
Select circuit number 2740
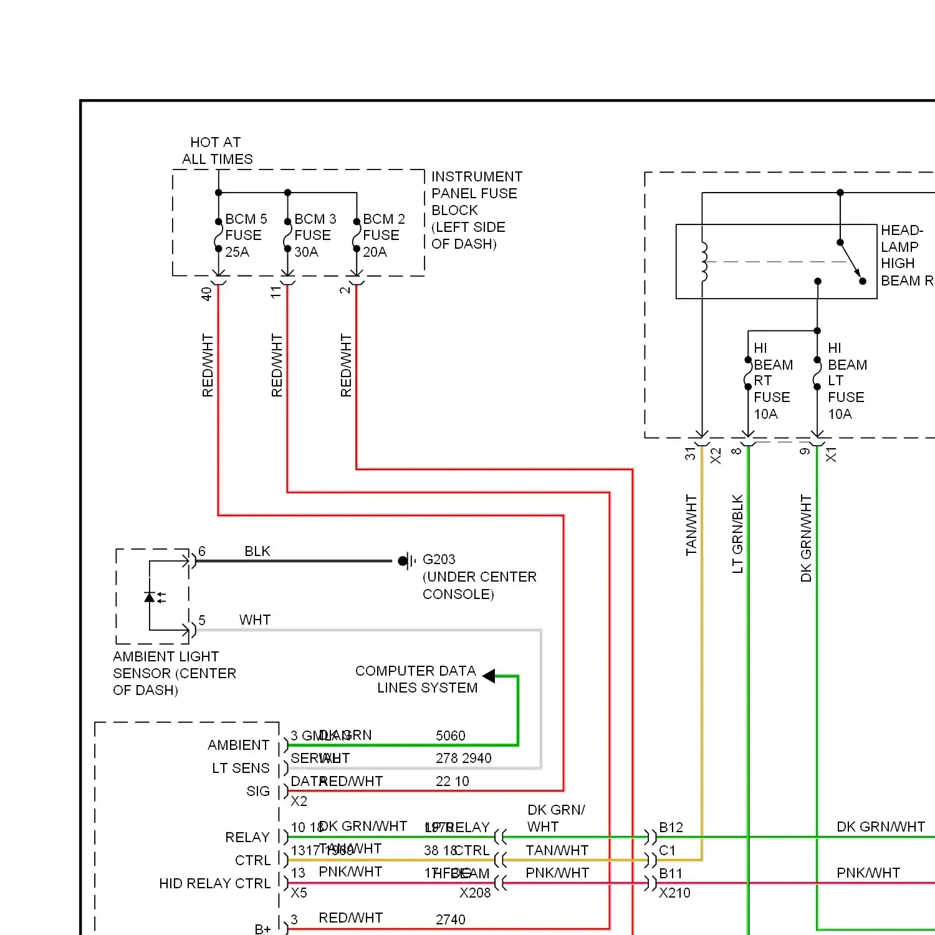(x=451, y=919)
